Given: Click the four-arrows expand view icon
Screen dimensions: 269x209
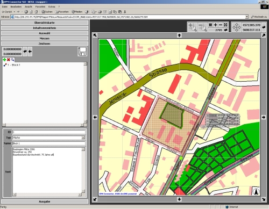Looking at the screenshot, I should (225, 25).
